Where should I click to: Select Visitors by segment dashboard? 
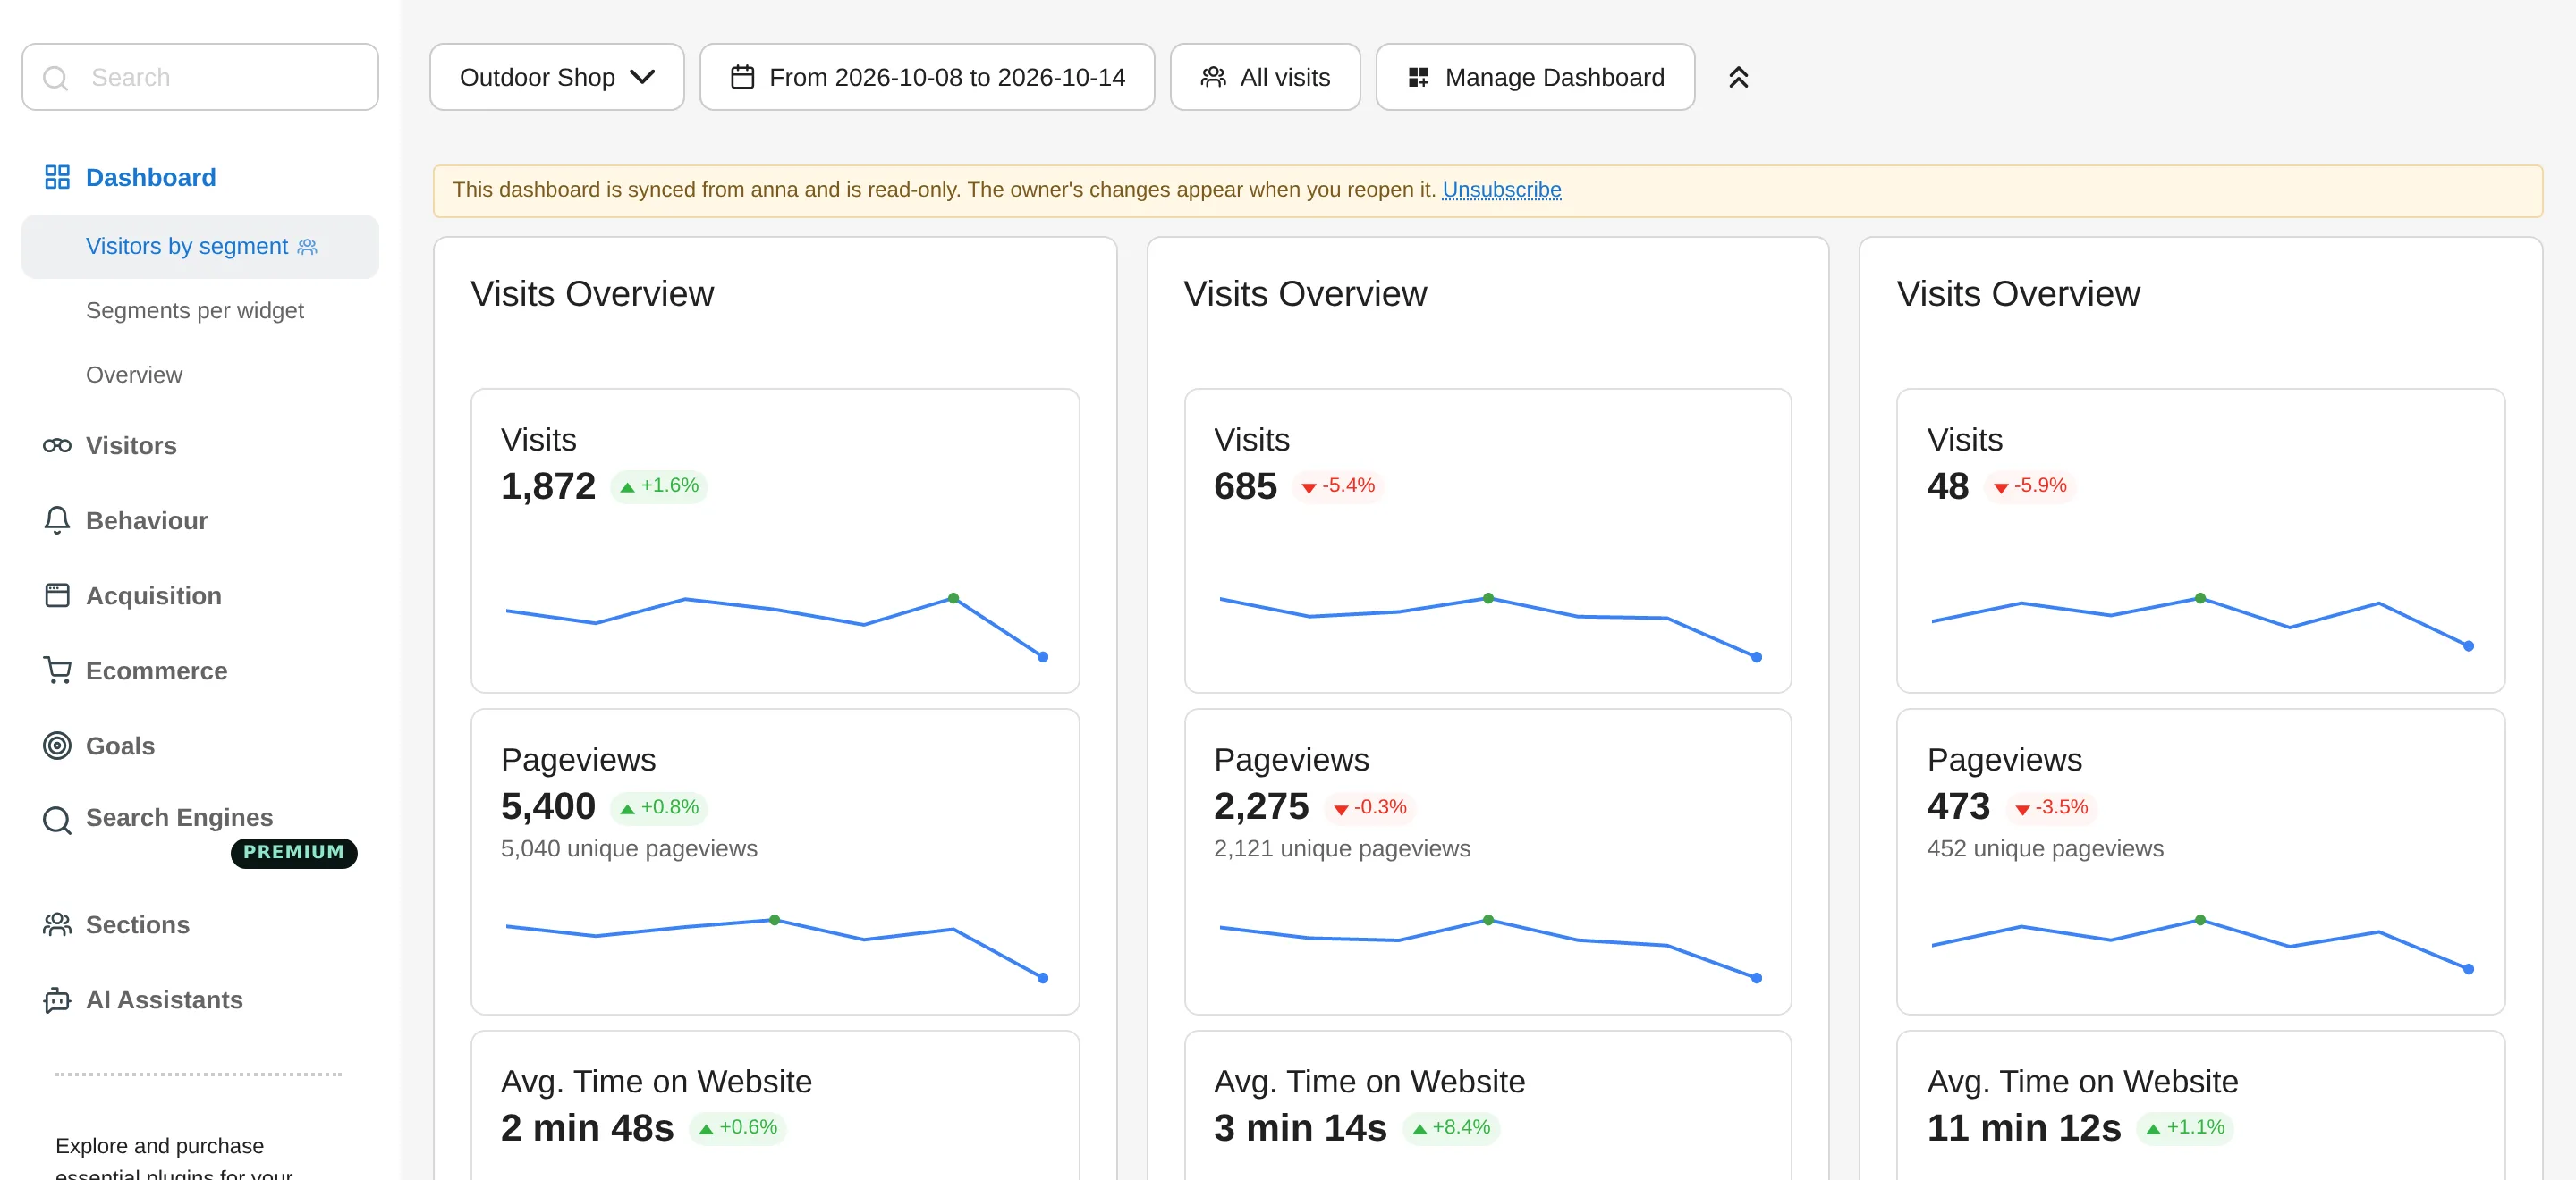(200, 247)
